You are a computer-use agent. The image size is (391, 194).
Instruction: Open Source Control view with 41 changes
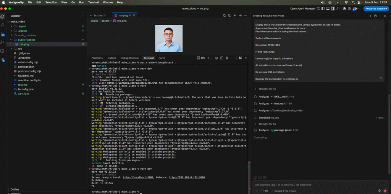(x=3, y=34)
